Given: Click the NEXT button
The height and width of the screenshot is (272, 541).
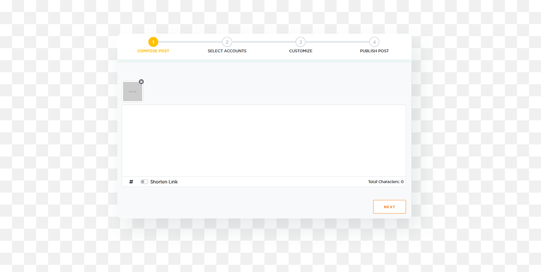Looking at the screenshot, I should (389, 206).
